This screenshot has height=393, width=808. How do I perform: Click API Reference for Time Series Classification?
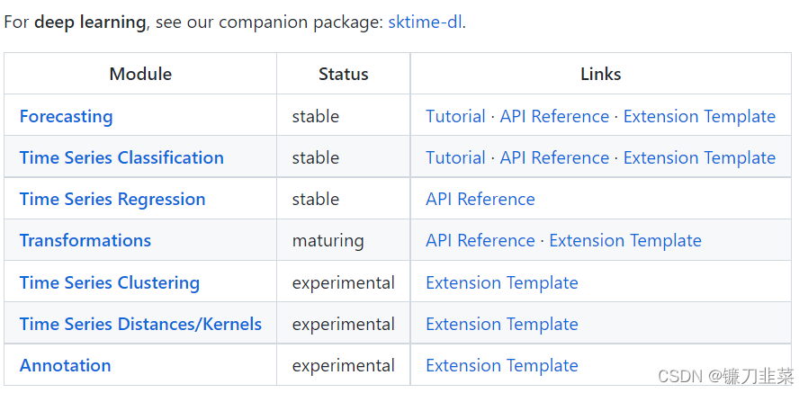[x=554, y=157]
